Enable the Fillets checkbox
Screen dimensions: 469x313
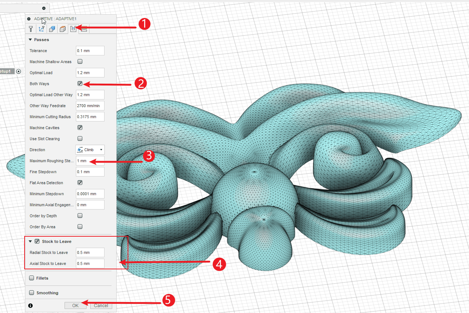32,278
